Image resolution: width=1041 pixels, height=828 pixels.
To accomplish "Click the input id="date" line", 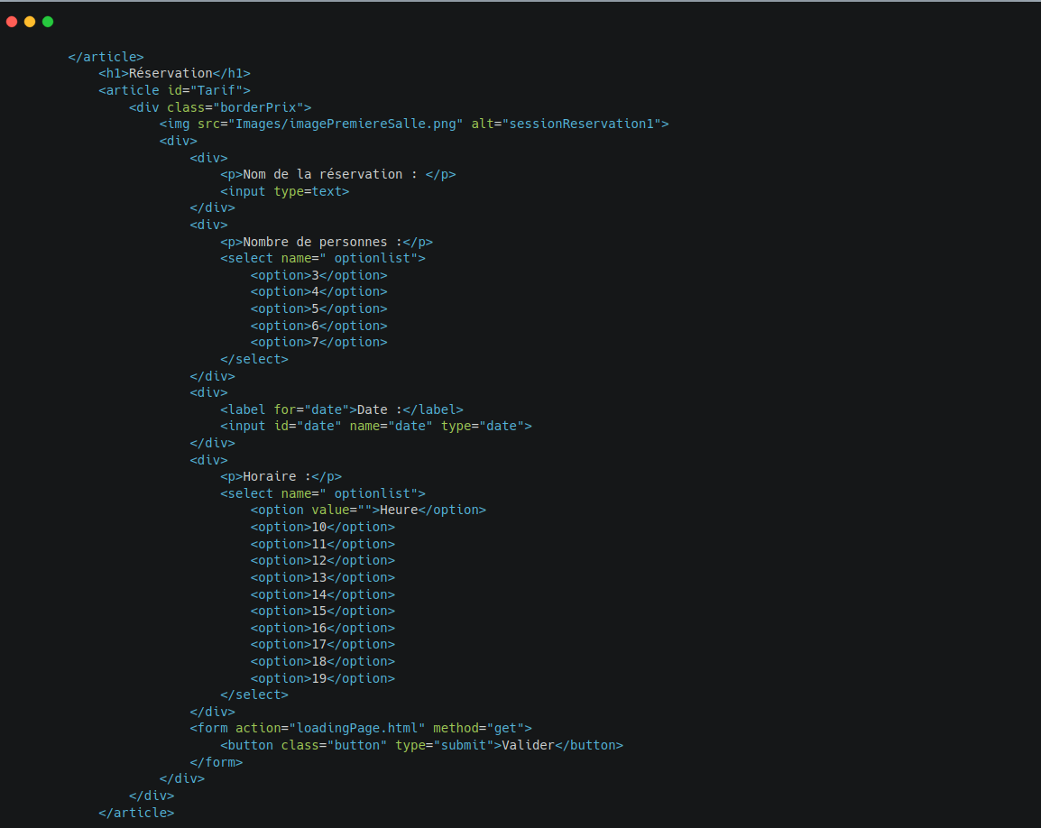I will 376,427.
